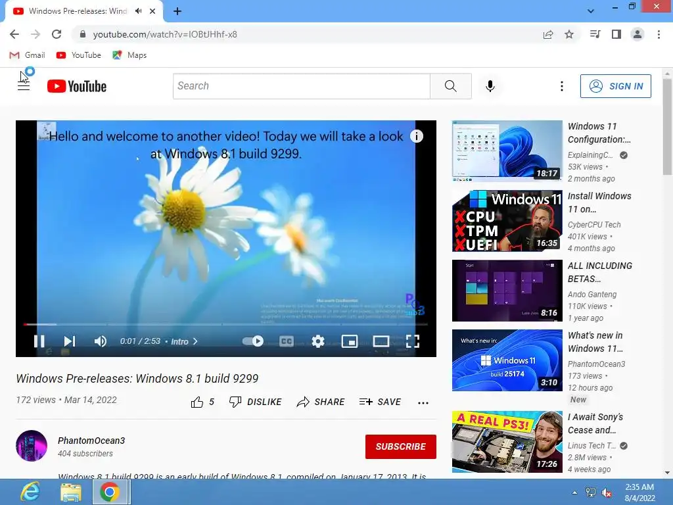Open 'I Await Sony's Cease and...' title
673x505 pixels.
coord(595,423)
